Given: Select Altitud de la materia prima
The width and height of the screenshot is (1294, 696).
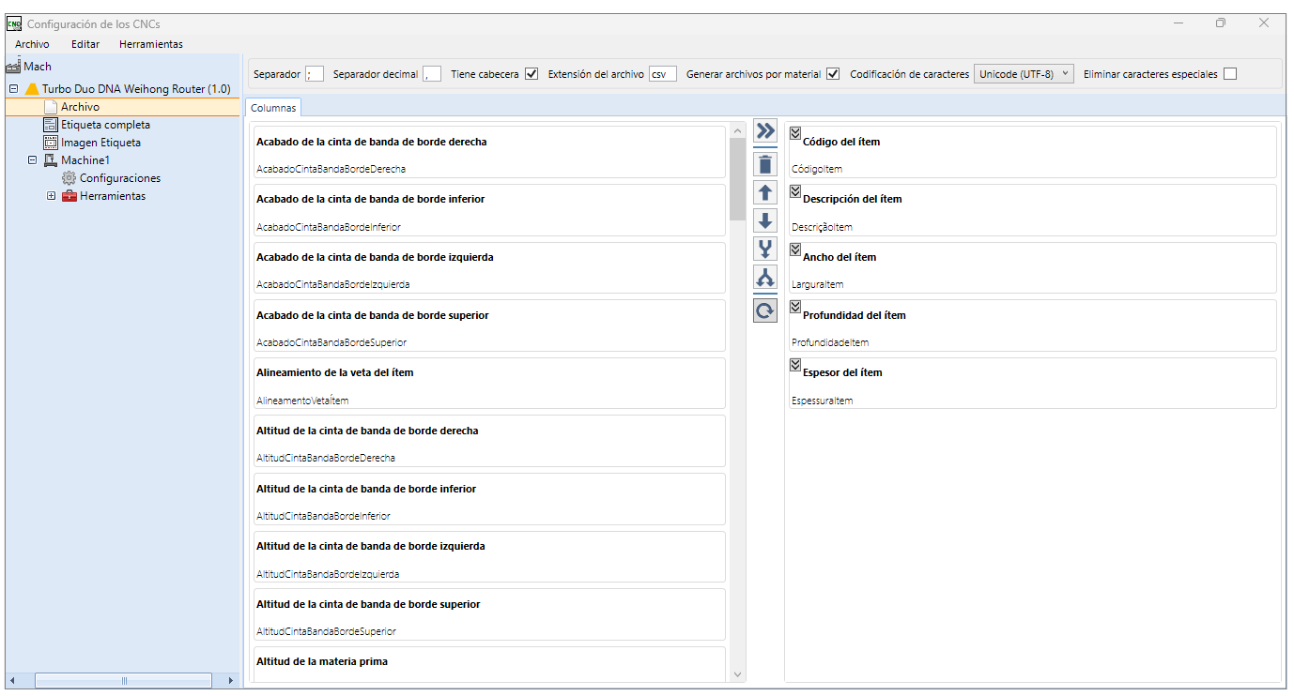Looking at the screenshot, I should 489,664.
